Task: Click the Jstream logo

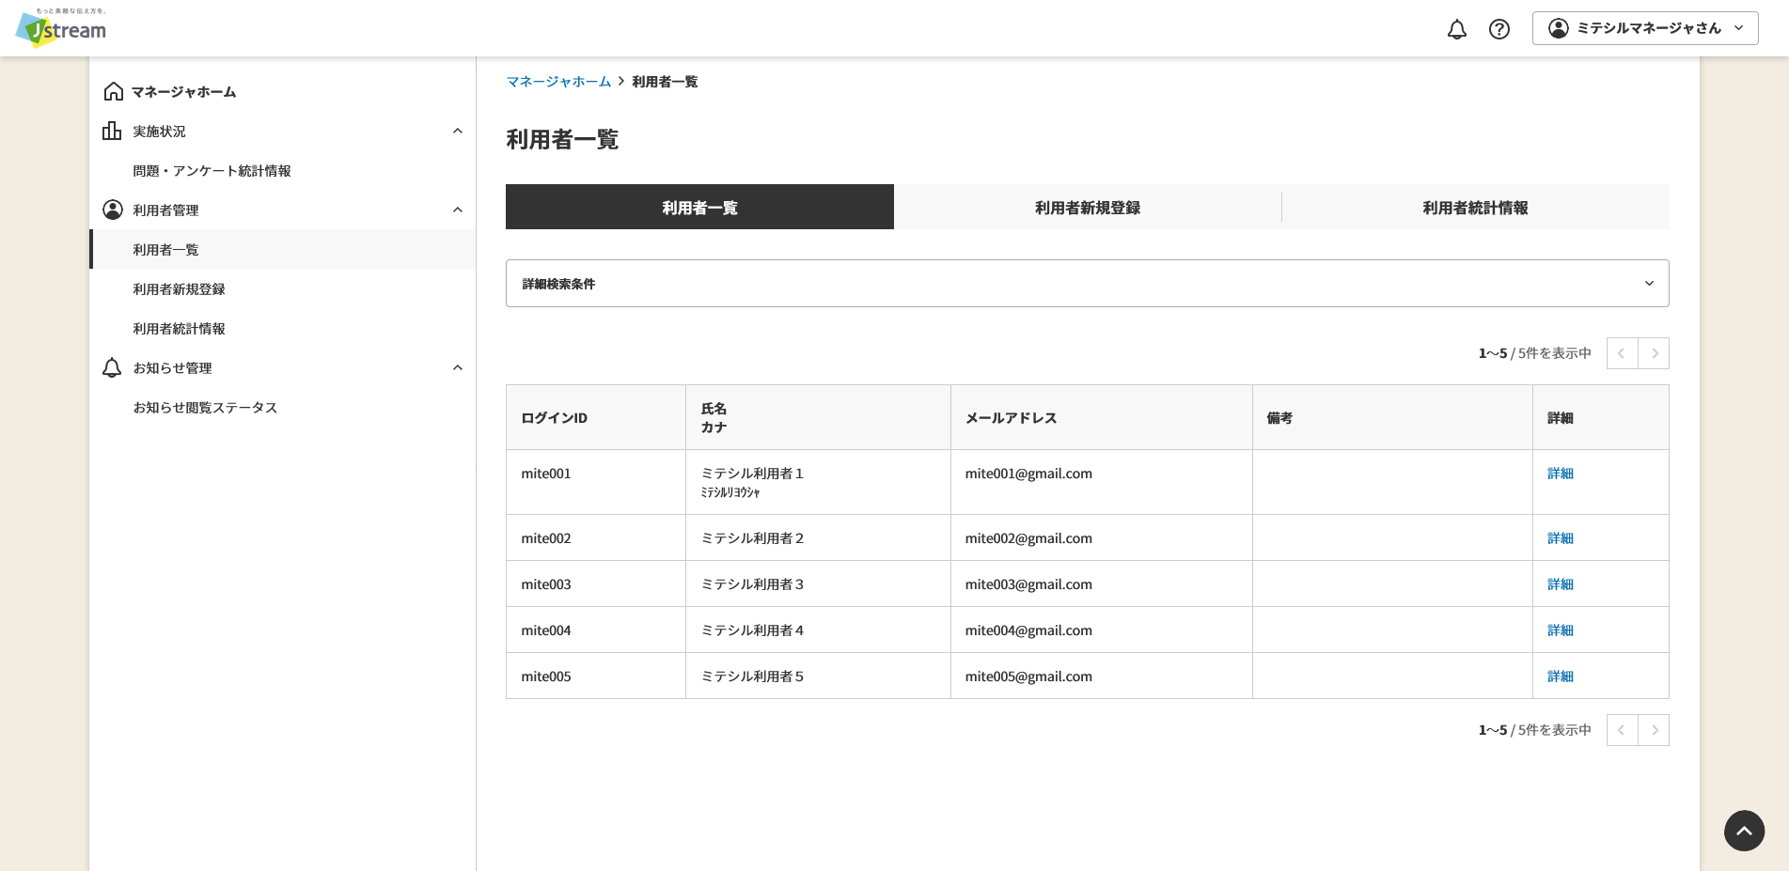Action: point(61,27)
